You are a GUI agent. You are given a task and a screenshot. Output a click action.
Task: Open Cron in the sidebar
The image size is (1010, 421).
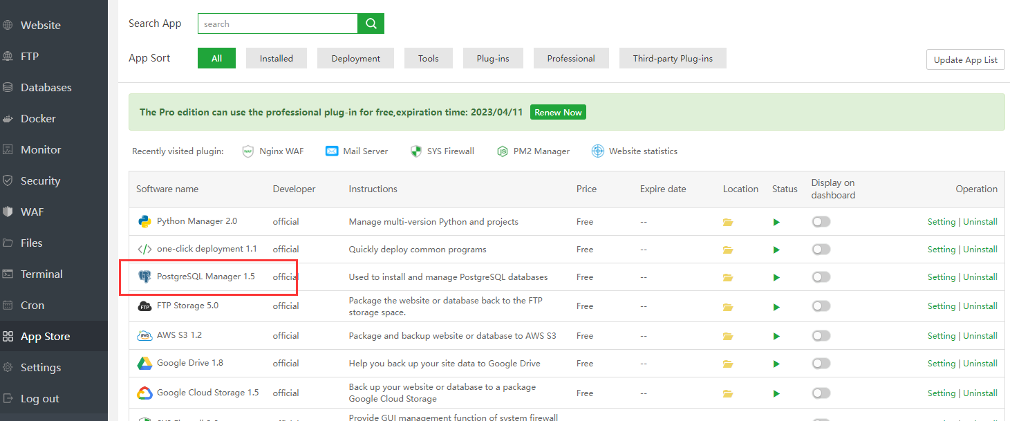(x=54, y=305)
